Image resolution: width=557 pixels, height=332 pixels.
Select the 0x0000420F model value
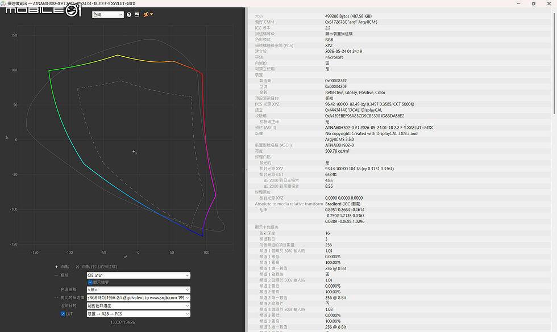pos(336,86)
